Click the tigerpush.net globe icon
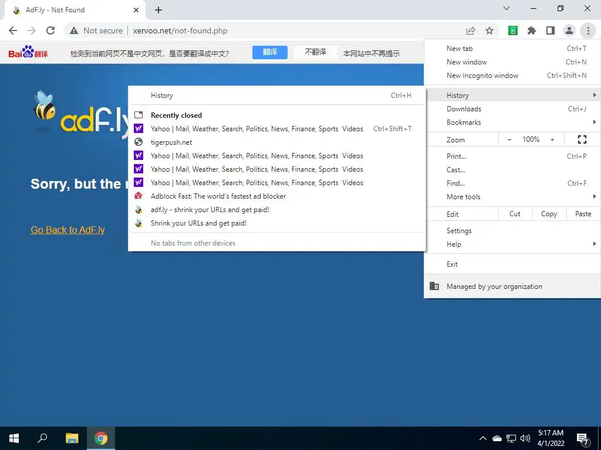601x450 pixels. 139,142
